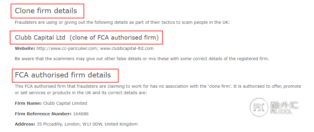Screen dimensions: 314x132
Task: Click the "FCA authorised firm details" heading
Action: [x=63, y=75]
